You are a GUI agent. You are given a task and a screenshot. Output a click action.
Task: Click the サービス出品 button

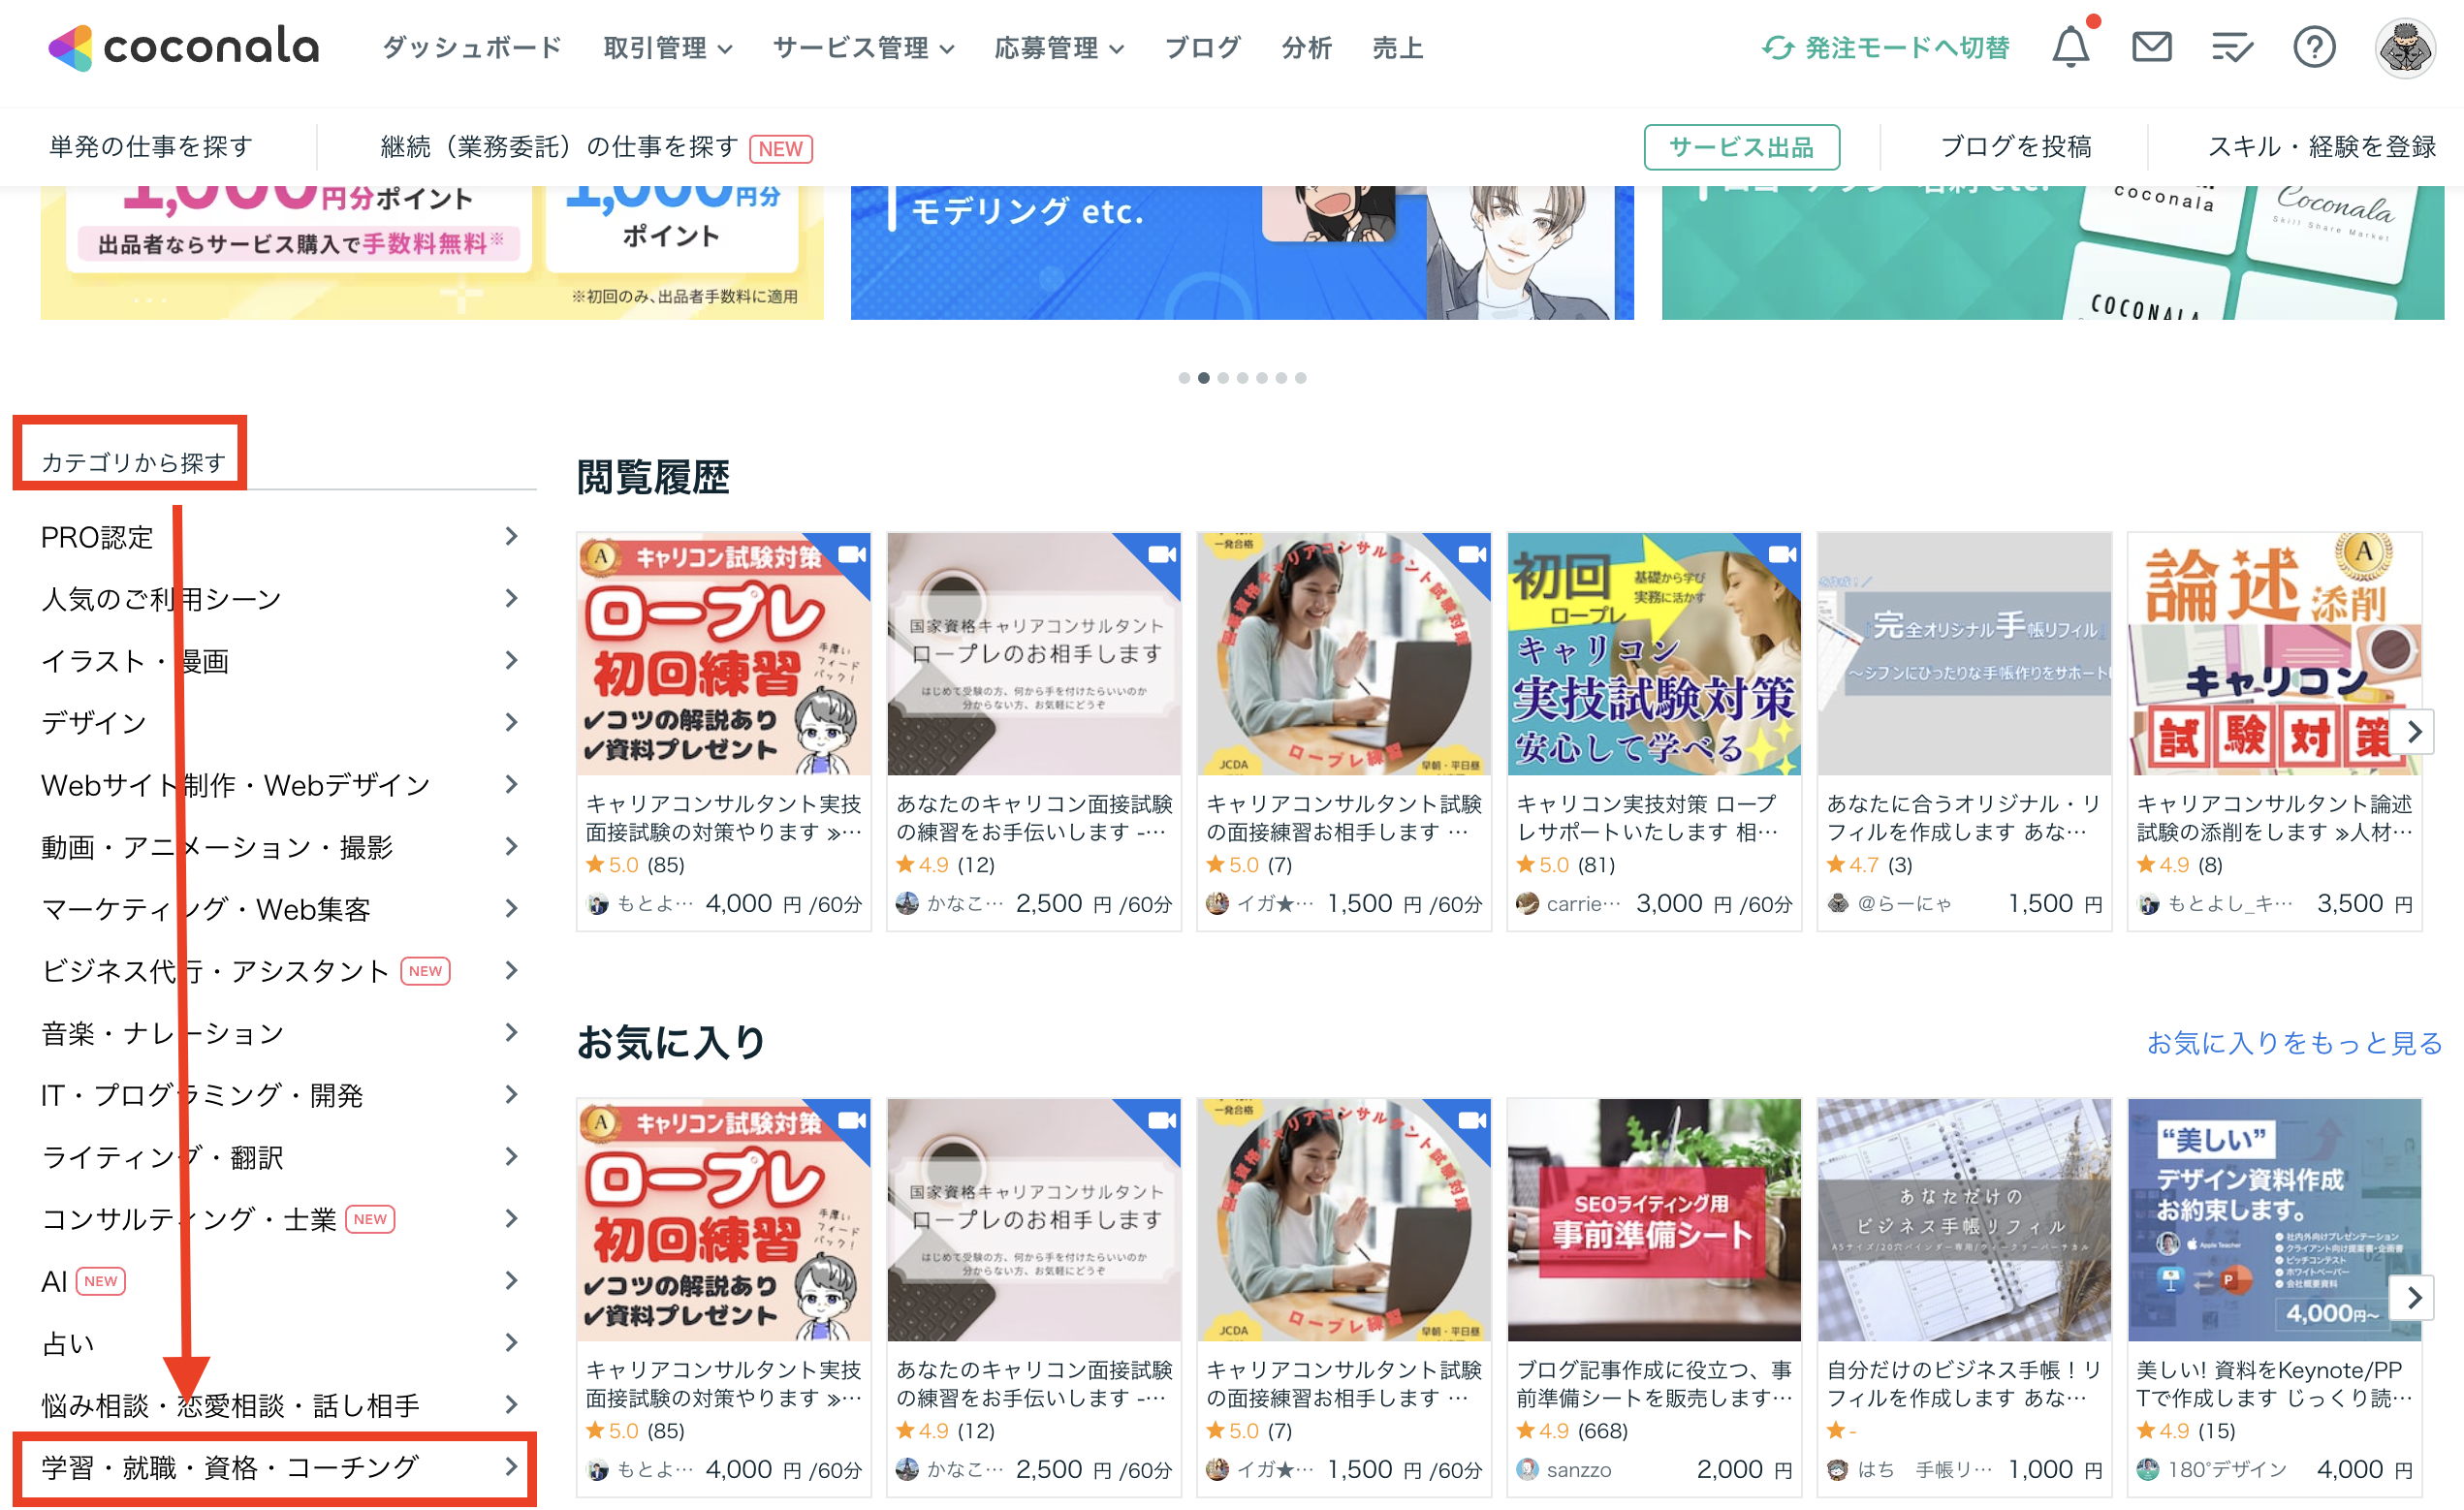(1741, 147)
